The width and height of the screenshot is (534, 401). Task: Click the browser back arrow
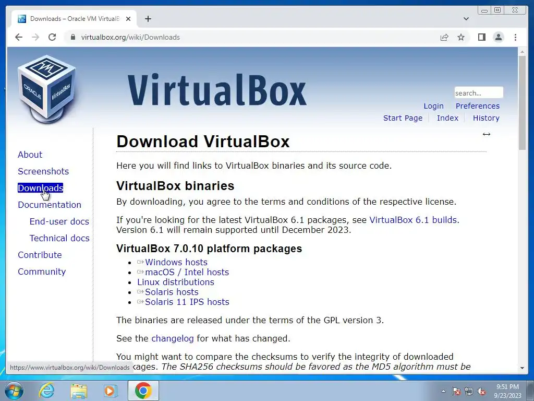pyautogui.click(x=19, y=37)
